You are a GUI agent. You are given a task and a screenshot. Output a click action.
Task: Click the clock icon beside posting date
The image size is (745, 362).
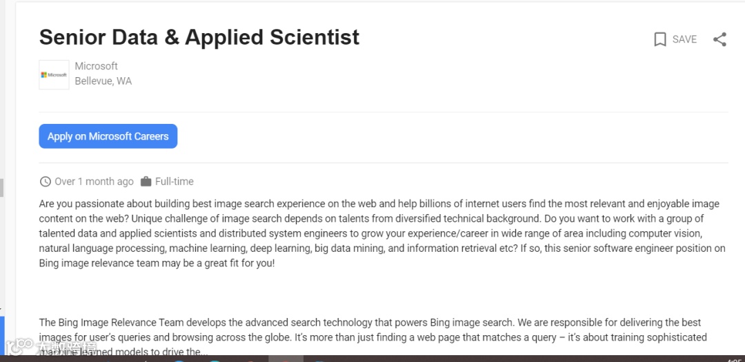click(x=46, y=182)
